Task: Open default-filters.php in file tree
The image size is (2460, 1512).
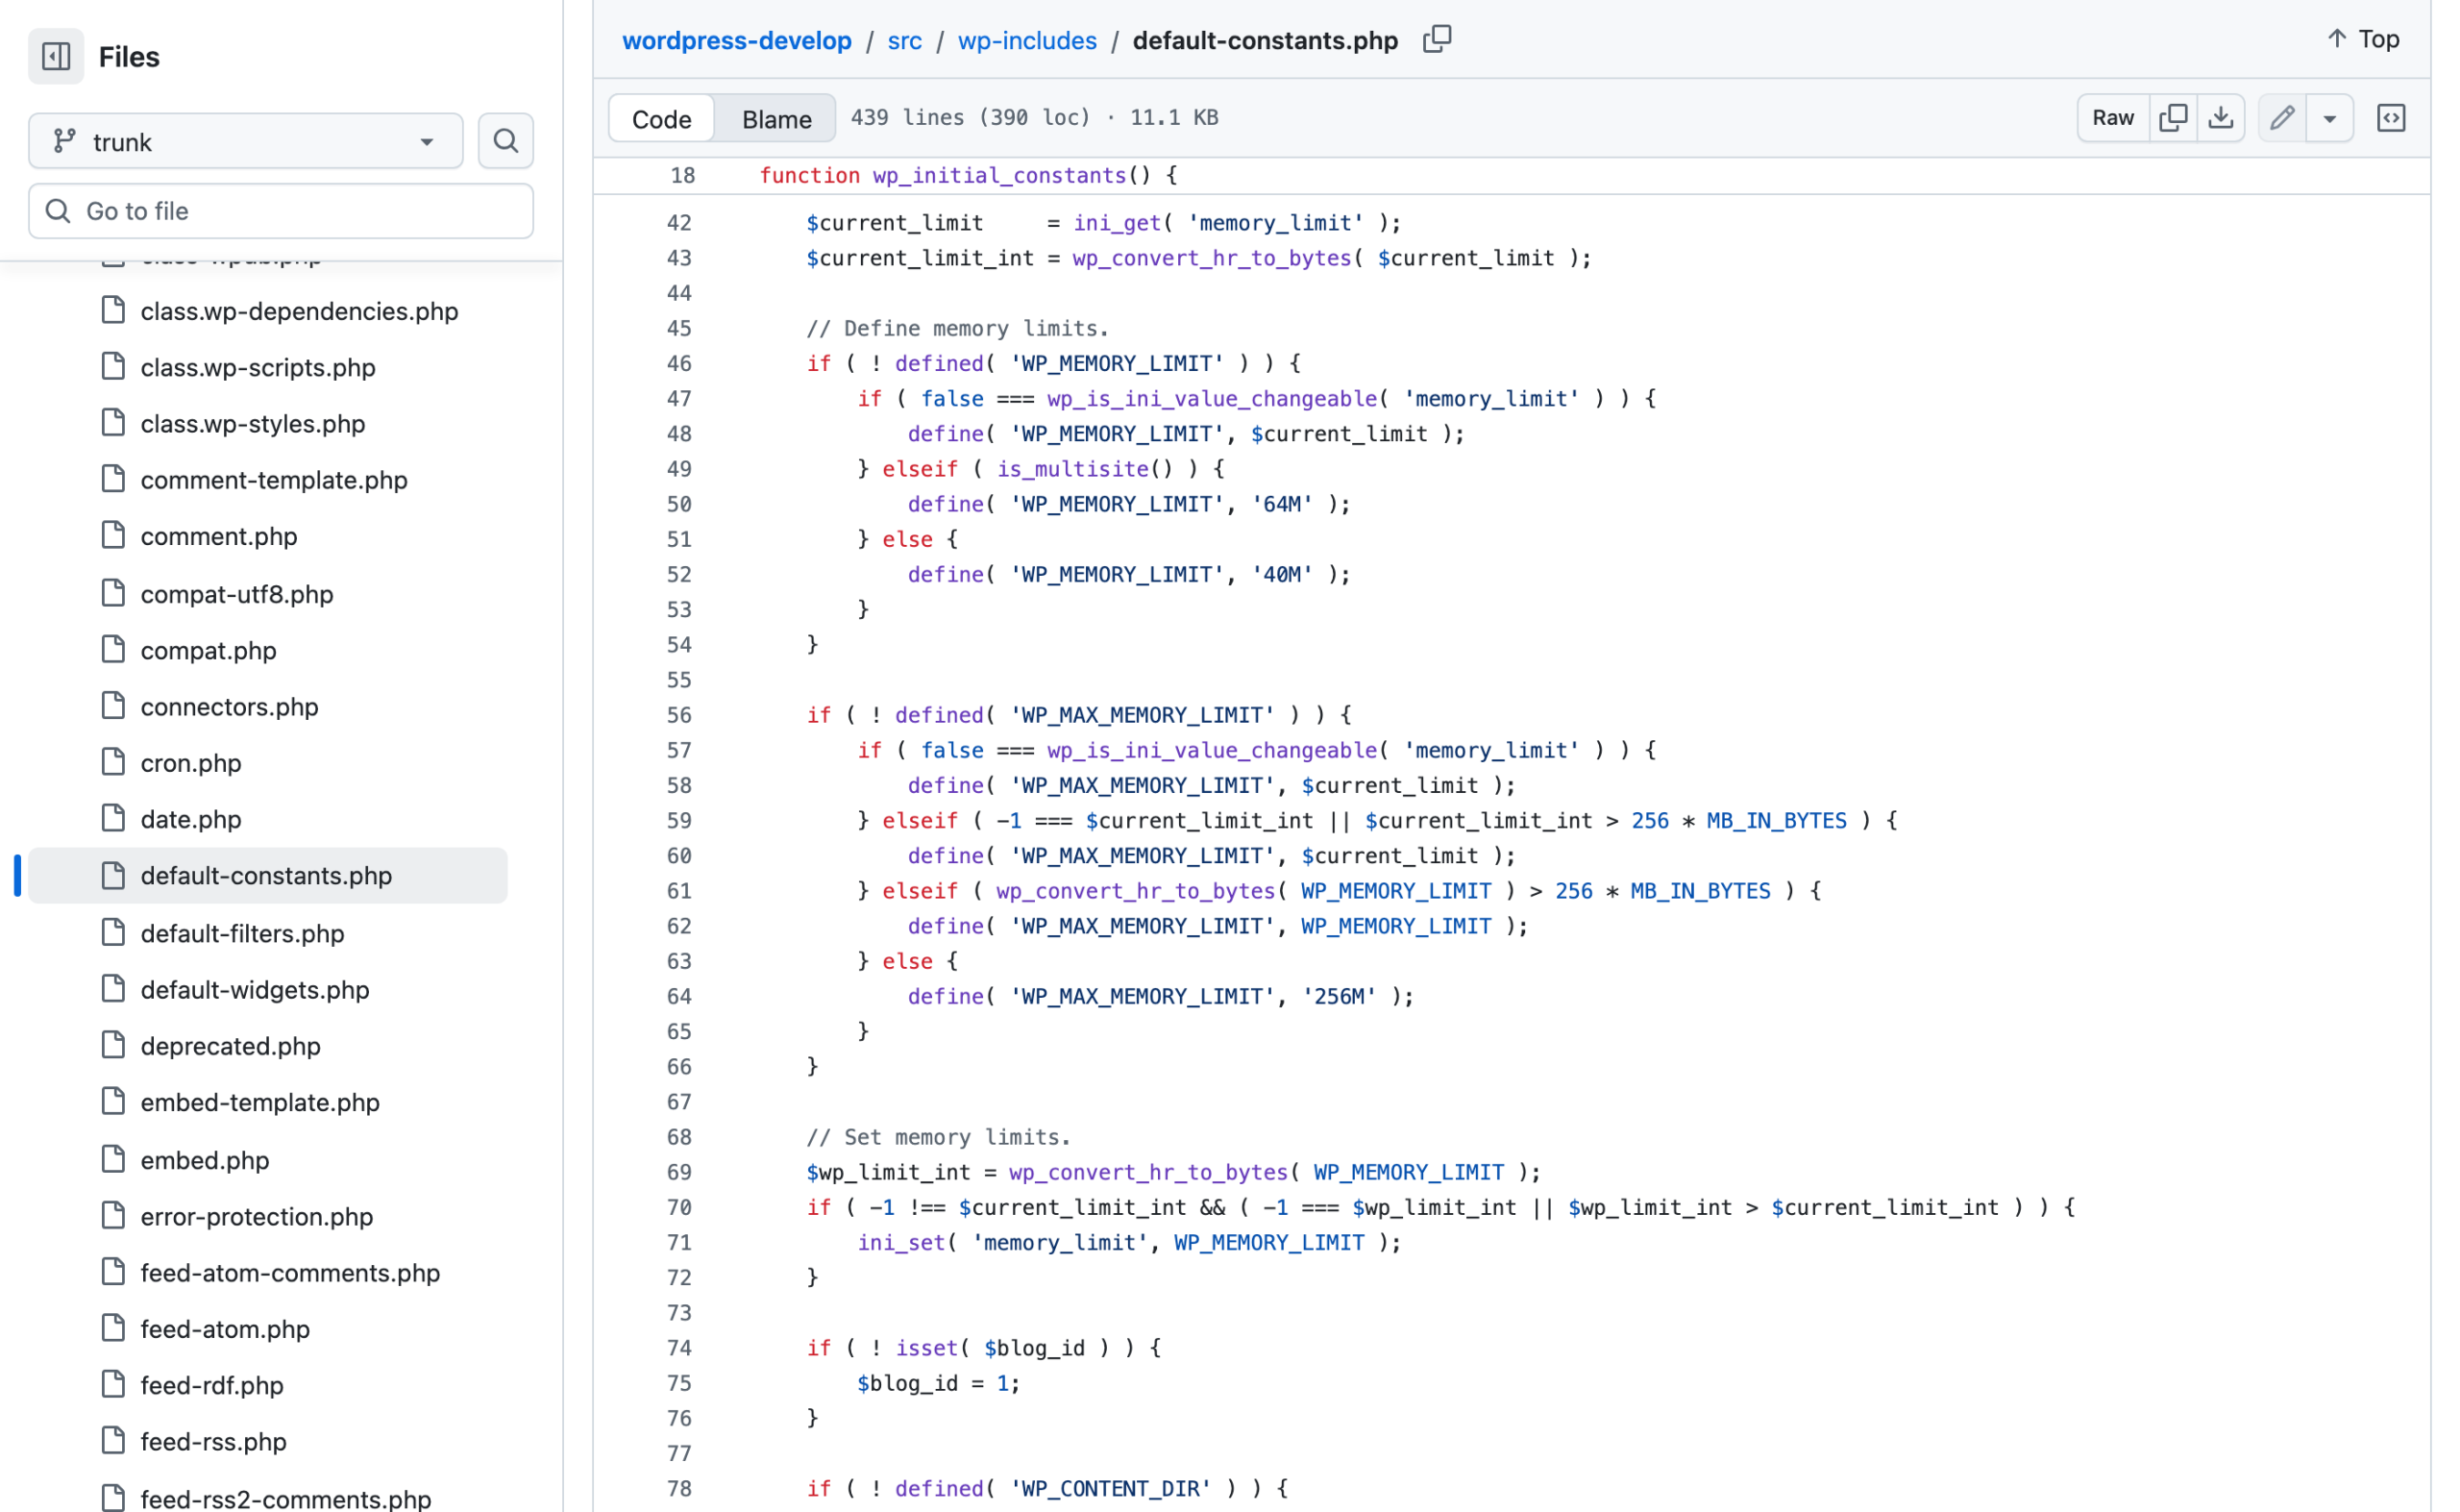Action: (x=268, y=933)
